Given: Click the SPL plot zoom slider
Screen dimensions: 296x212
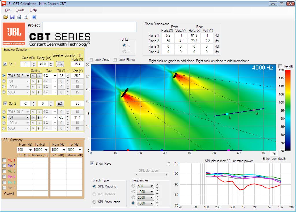Looking at the screenshot, I should (151, 175).
